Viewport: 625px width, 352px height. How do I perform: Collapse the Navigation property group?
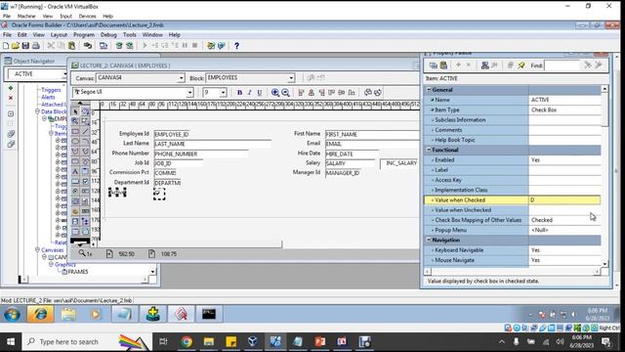pyautogui.click(x=429, y=240)
